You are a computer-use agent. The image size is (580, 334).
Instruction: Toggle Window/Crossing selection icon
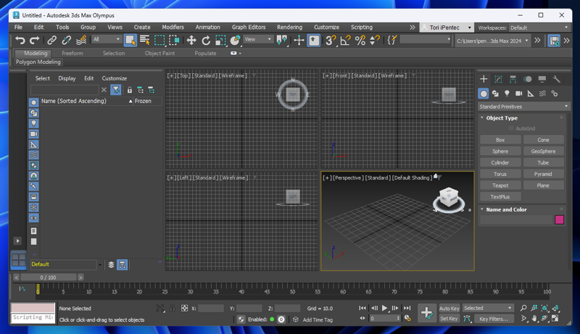pyautogui.click(x=174, y=41)
